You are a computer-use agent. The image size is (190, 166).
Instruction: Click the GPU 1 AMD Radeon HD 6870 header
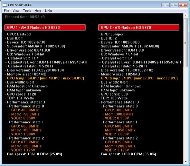(x=45, y=27)
